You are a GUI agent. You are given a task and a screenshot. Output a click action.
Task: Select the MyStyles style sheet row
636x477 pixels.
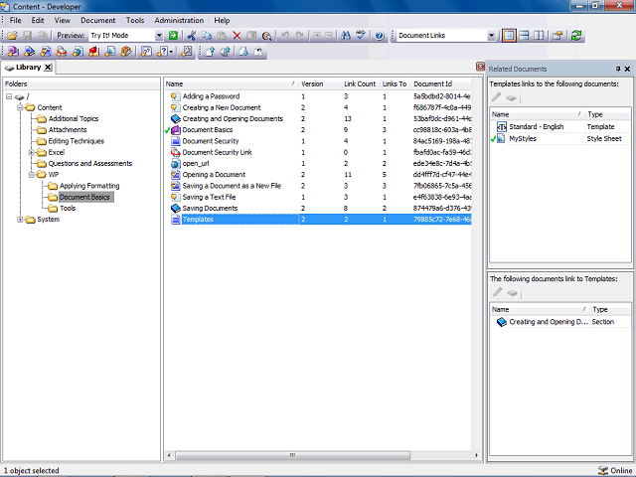pyautogui.click(x=559, y=139)
